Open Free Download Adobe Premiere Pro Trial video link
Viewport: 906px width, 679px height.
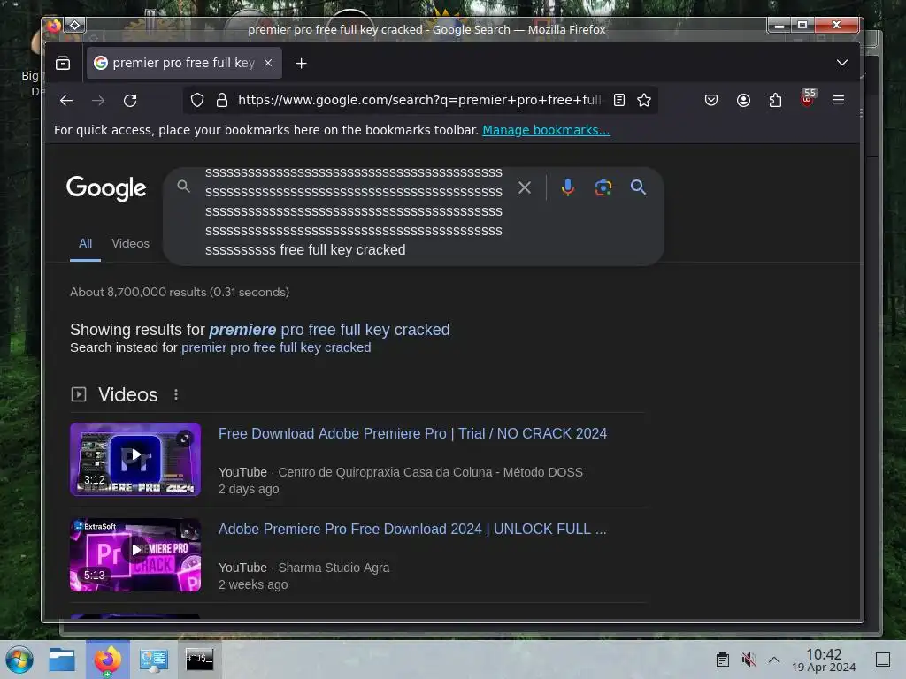[412, 433]
